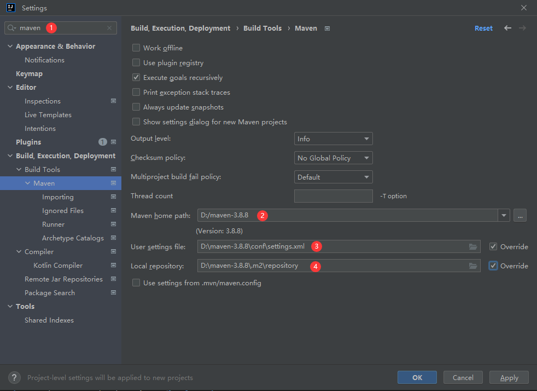
Task: Click the Thread count input field
Action: (x=333, y=196)
